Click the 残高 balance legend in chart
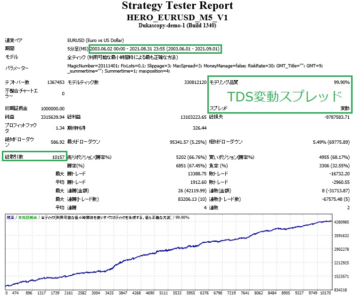This screenshot has height=296, width=353. [10, 218]
